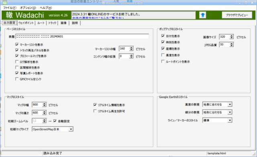
Task: Click the ブラウザでプレビュー button
Action: click(237, 15)
